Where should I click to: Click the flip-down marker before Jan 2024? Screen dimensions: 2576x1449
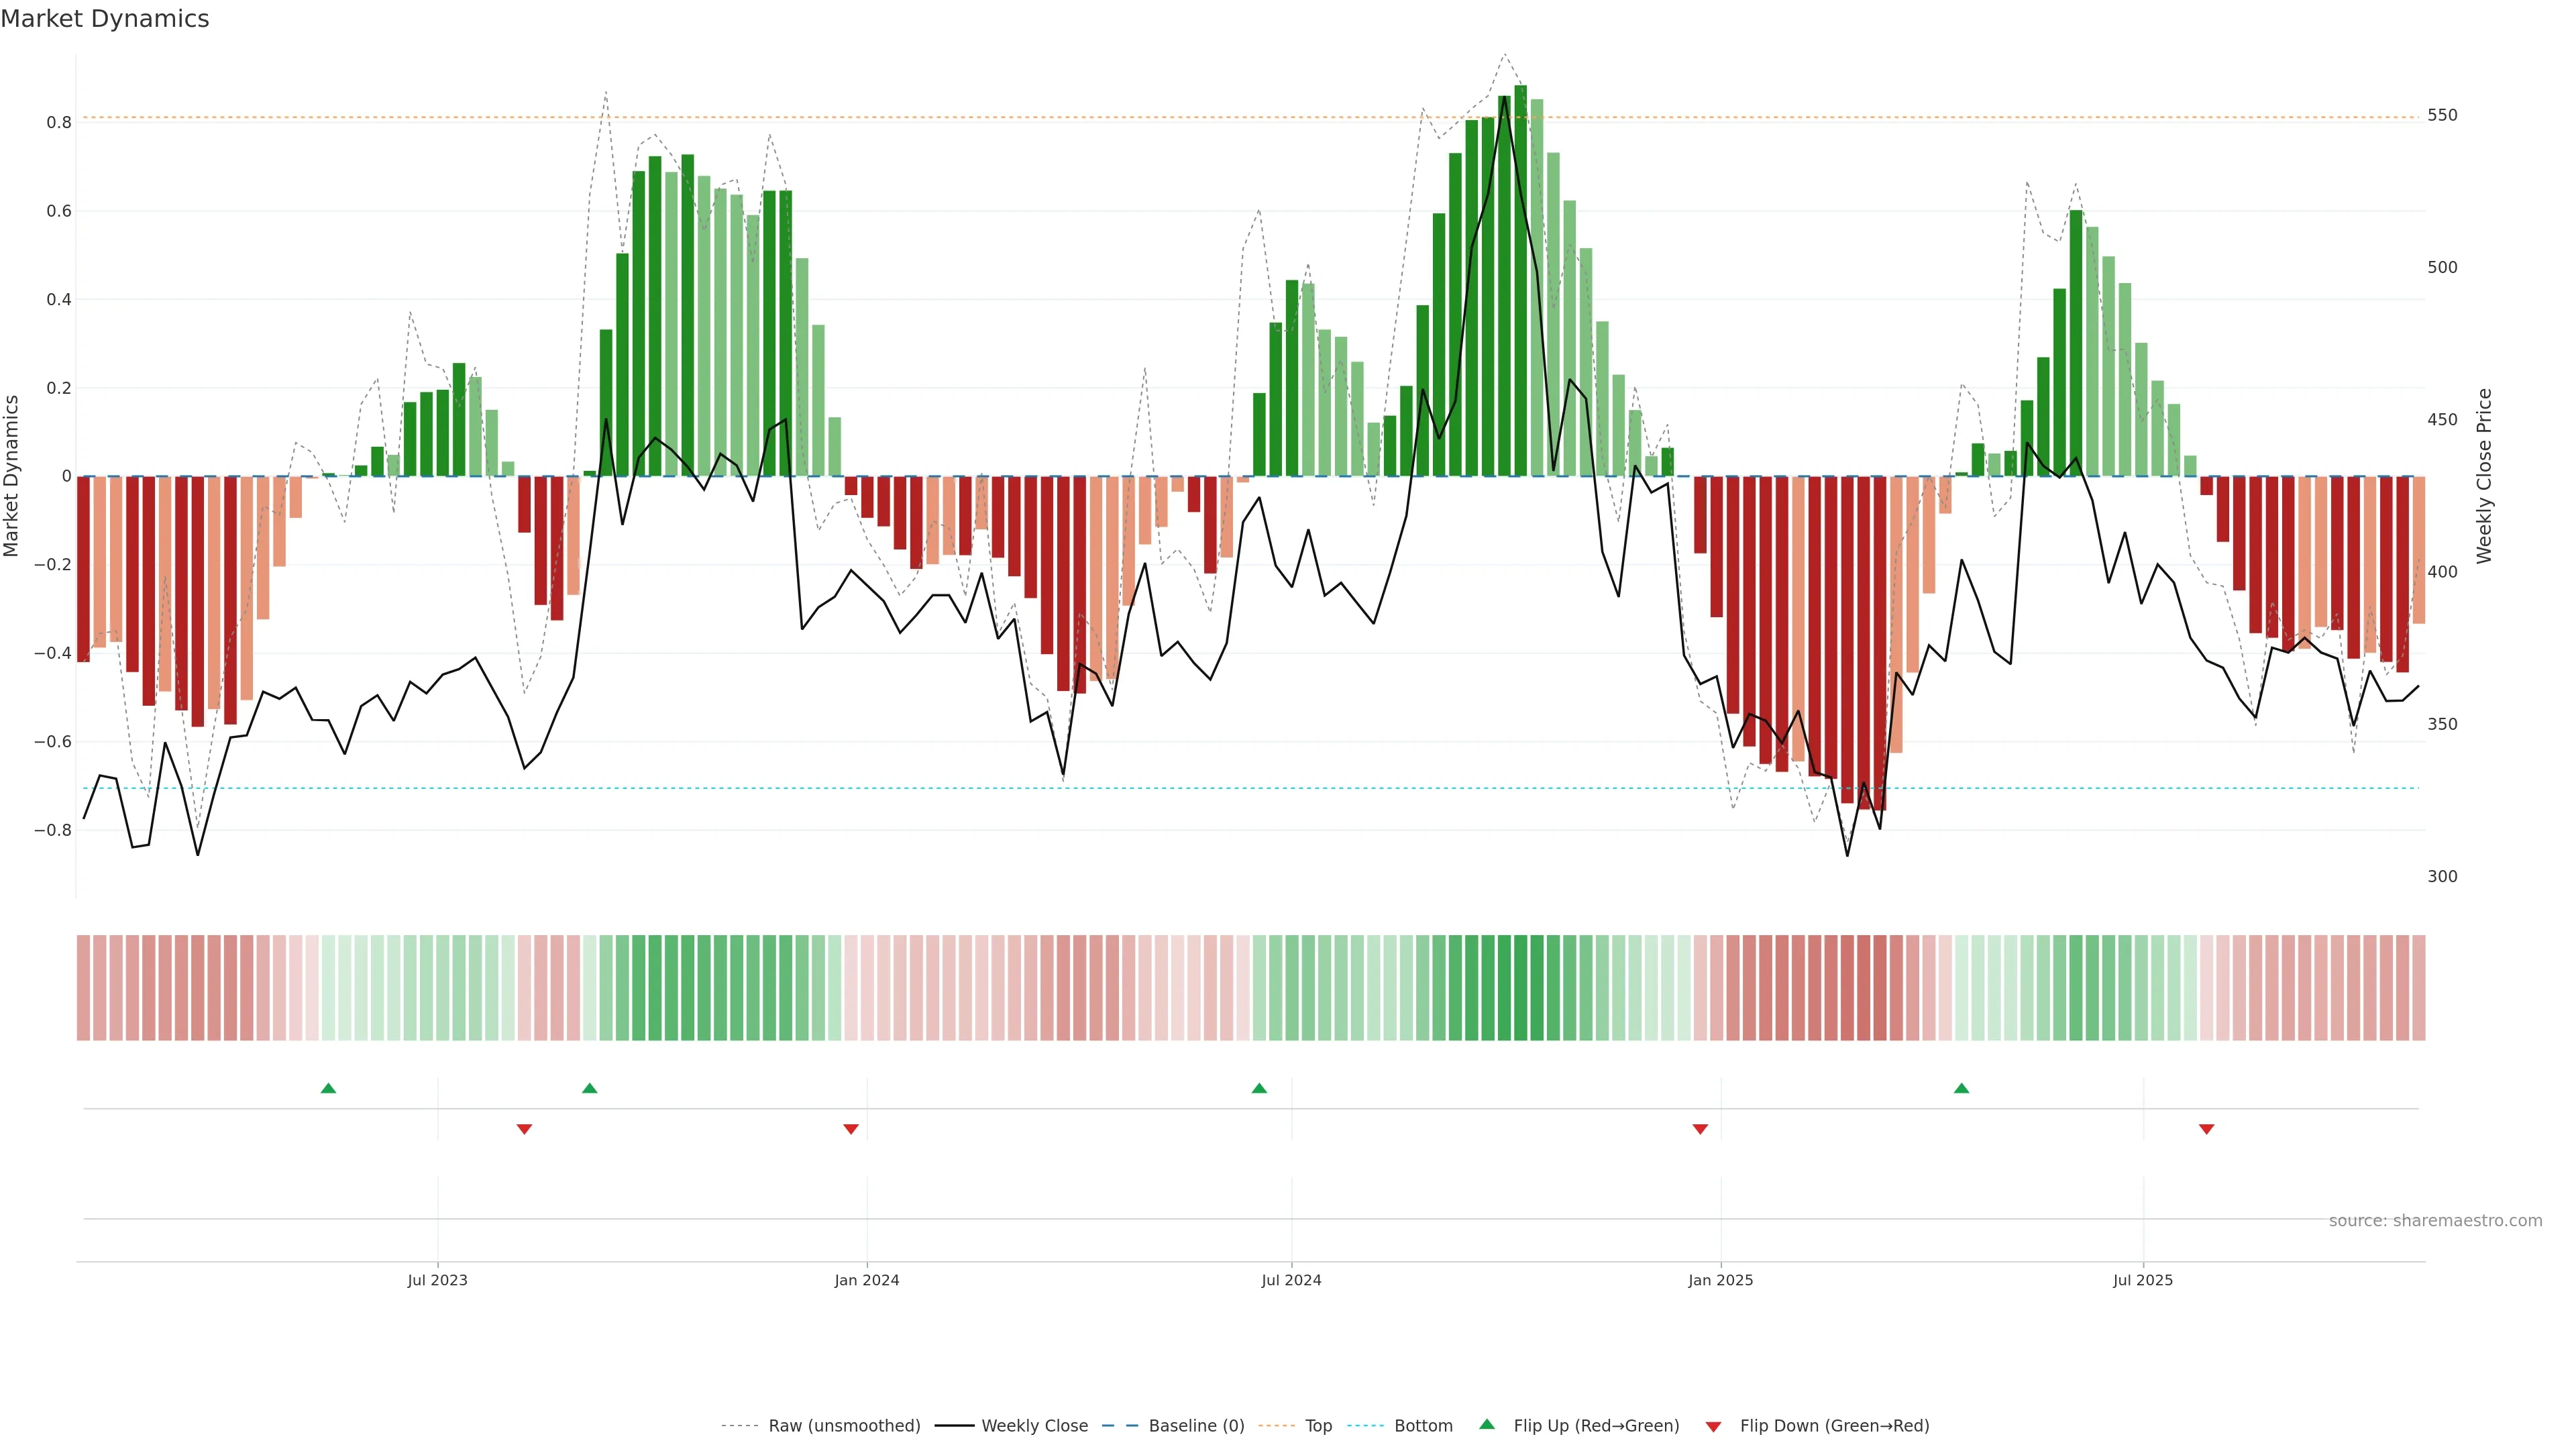pyautogui.click(x=851, y=1129)
